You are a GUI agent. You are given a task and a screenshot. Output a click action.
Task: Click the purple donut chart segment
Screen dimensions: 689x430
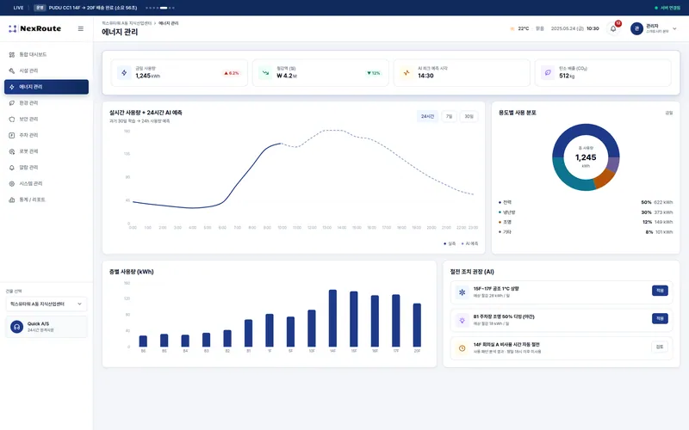tap(613, 164)
